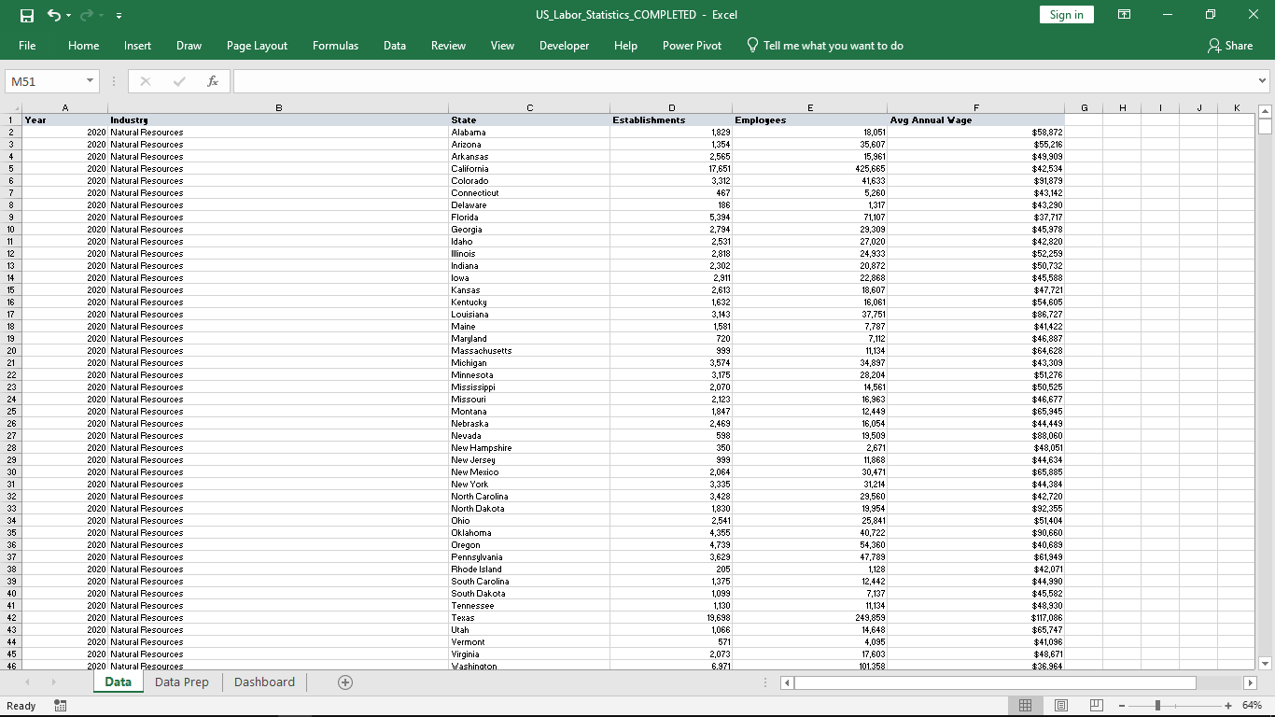Click inside the formula bar

pos(744,81)
